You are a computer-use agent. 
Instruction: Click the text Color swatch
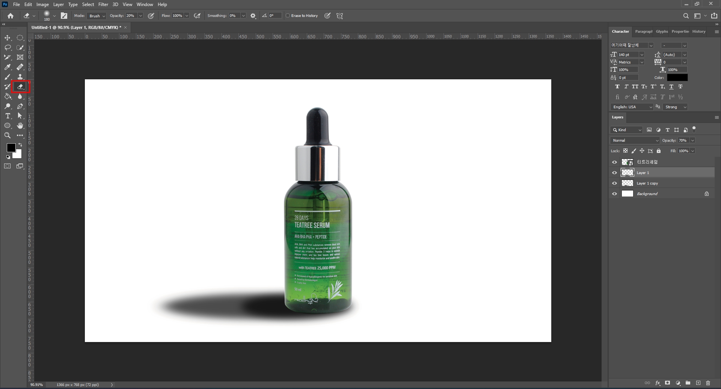click(x=677, y=77)
